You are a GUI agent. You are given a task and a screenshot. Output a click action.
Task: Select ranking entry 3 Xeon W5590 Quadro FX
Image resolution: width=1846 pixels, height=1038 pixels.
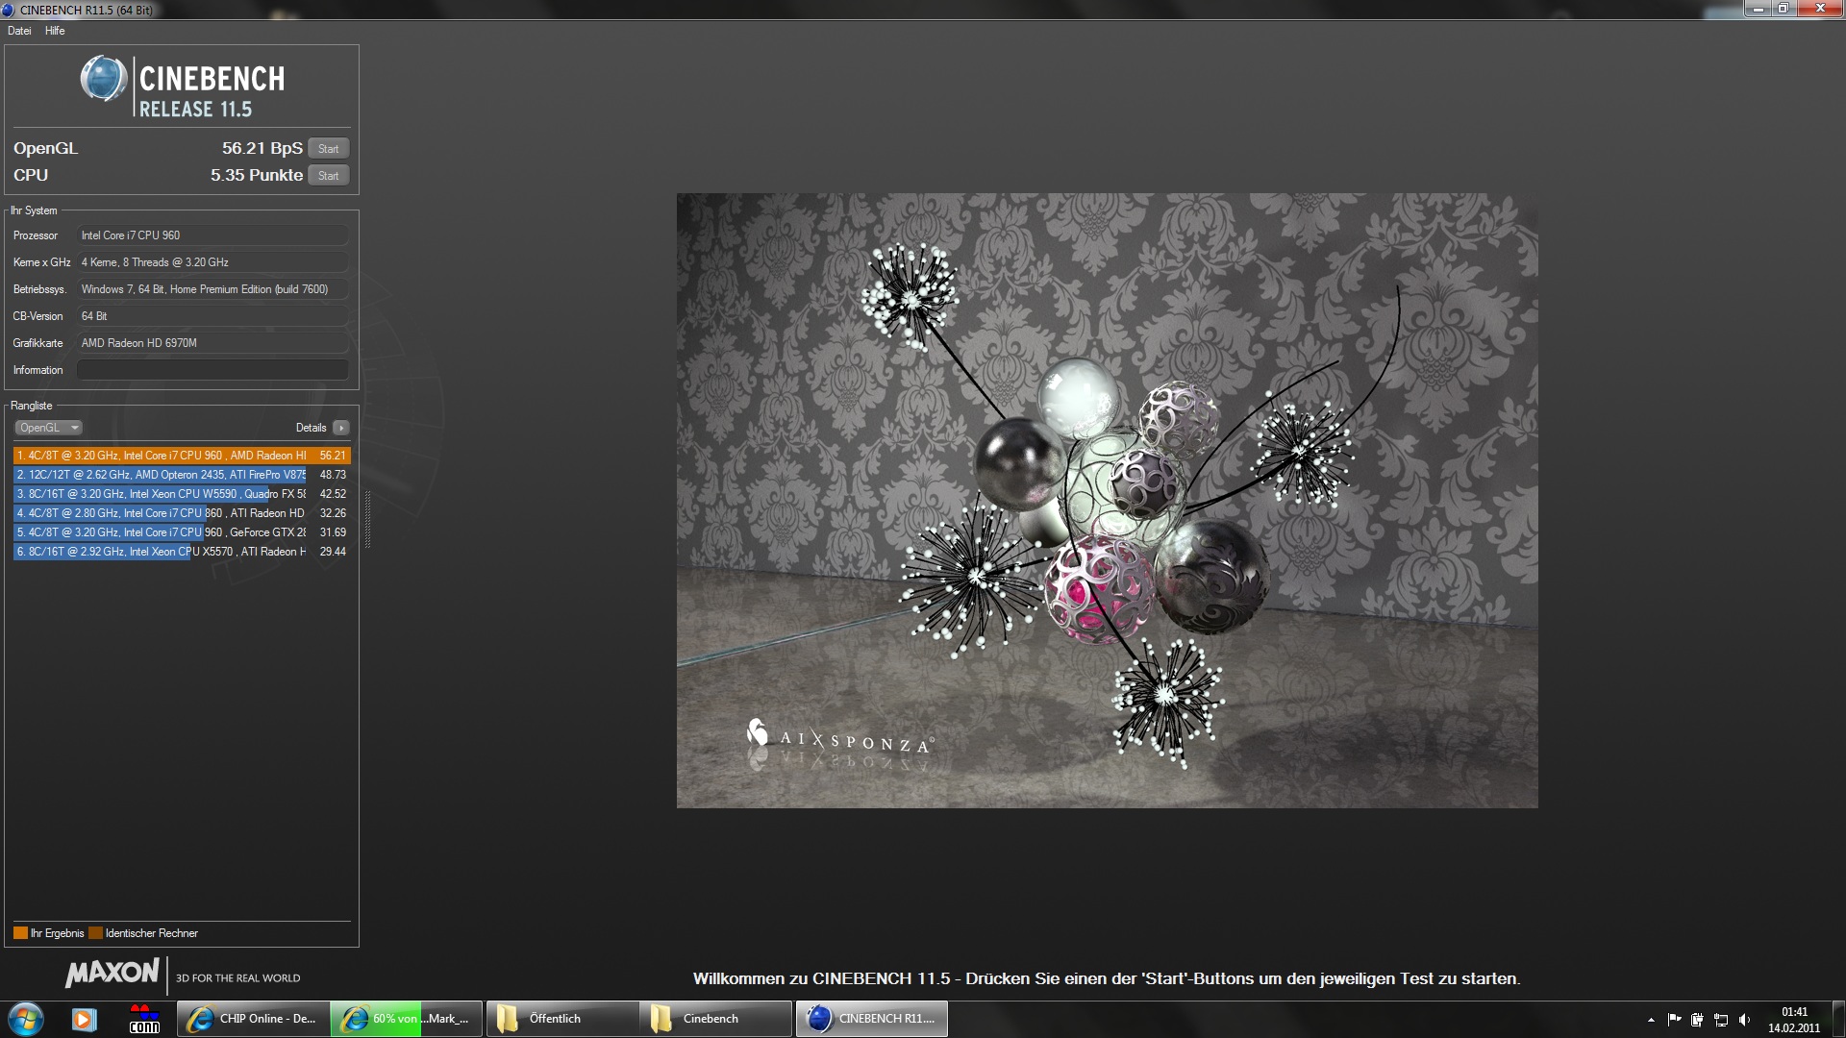(x=182, y=494)
